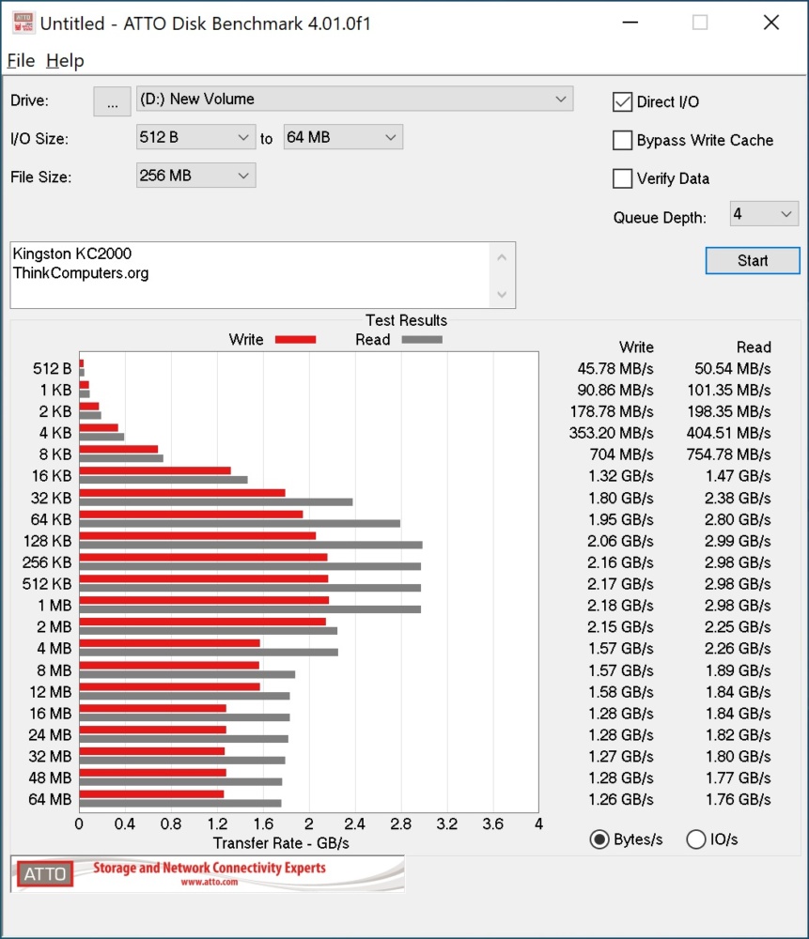The width and height of the screenshot is (809, 939).
Task: Open the Help menu
Action: click(65, 60)
